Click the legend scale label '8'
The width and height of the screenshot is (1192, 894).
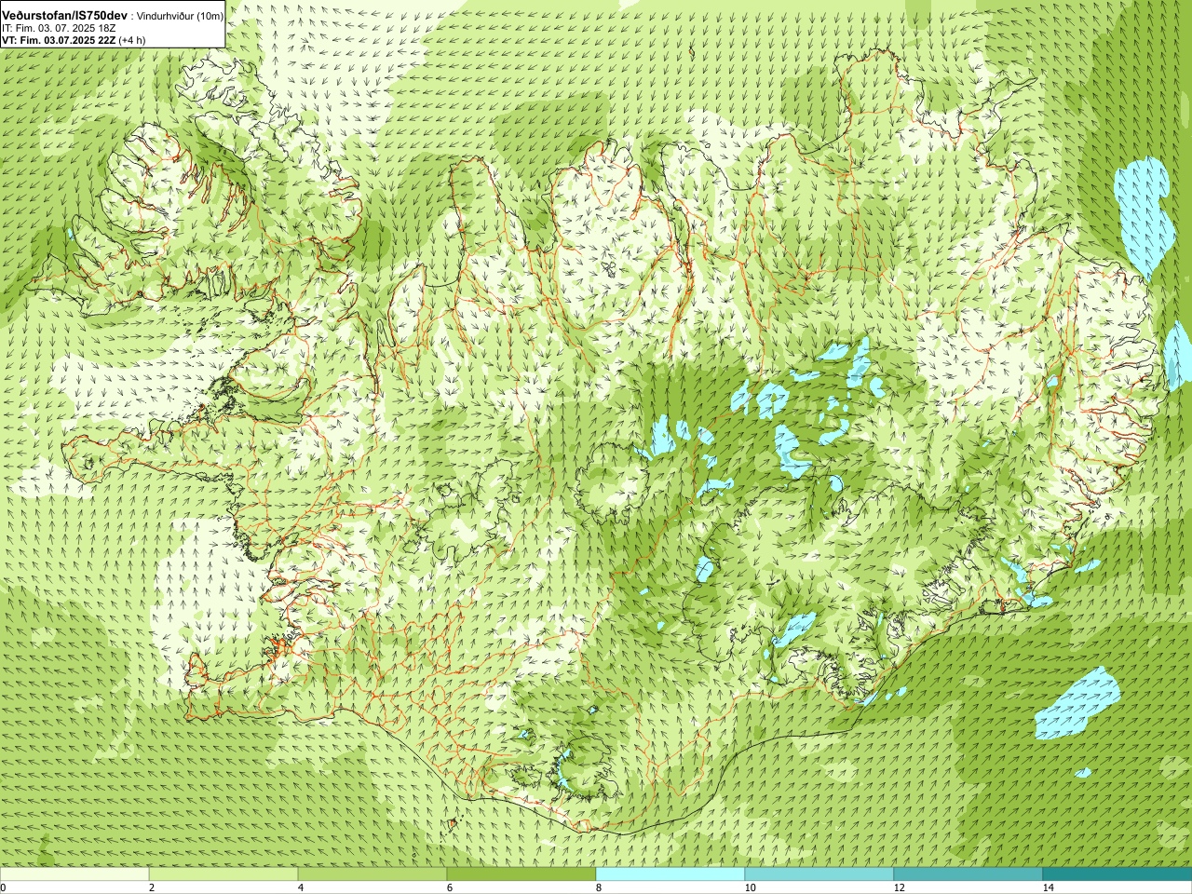tap(599, 887)
